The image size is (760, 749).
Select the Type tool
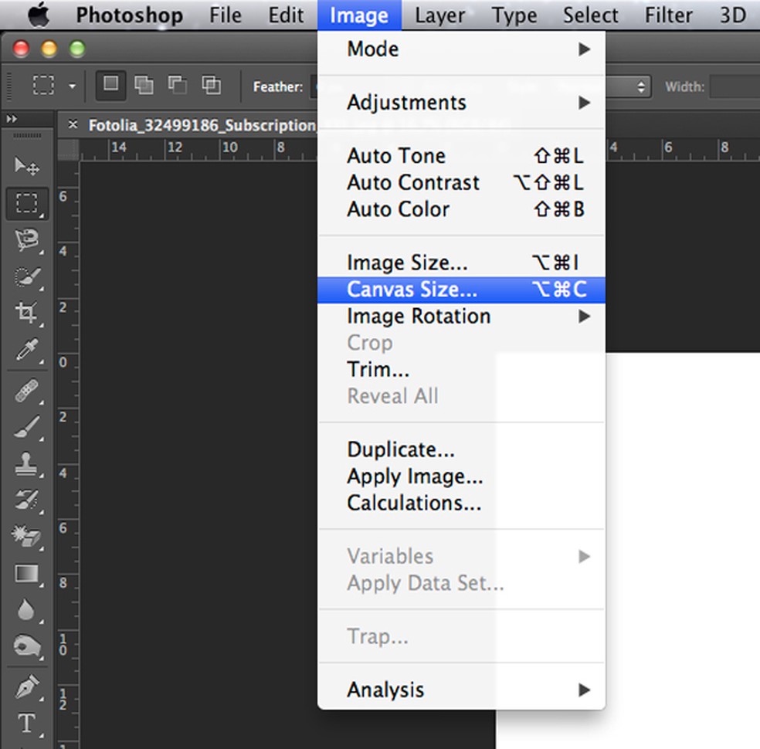click(x=27, y=723)
